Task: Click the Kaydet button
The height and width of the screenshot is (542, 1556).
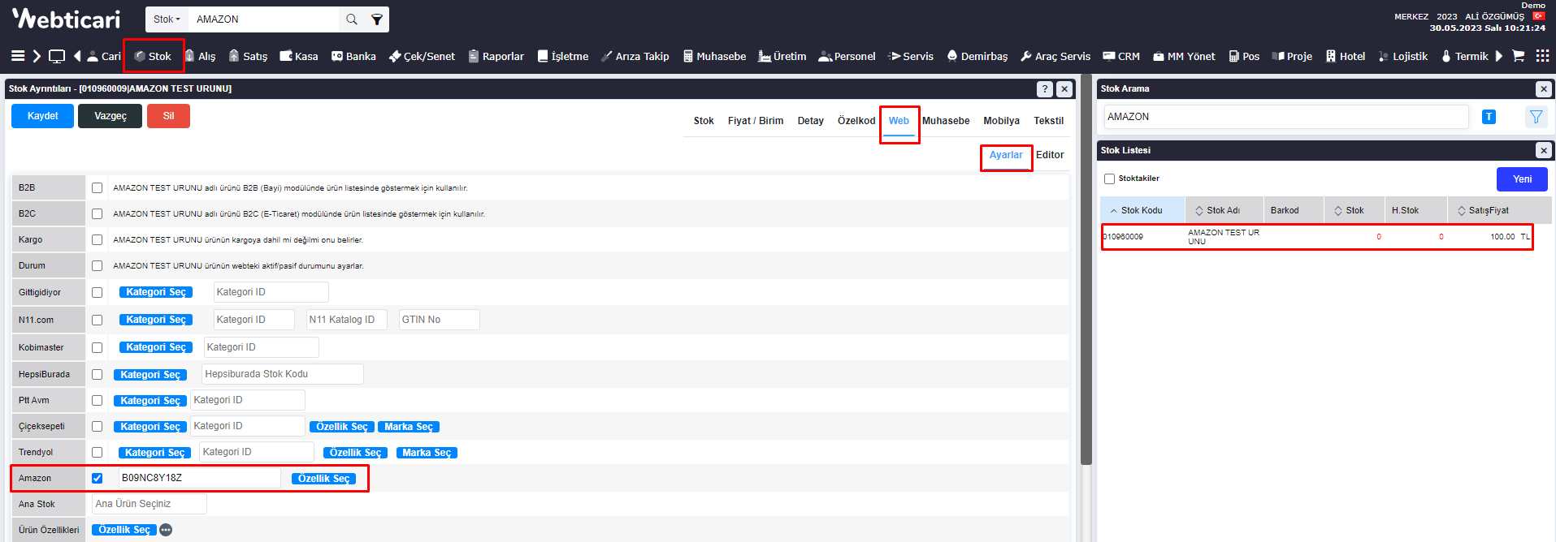Action: click(x=42, y=116)
